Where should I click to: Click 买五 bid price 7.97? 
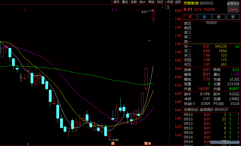[207, 64]
